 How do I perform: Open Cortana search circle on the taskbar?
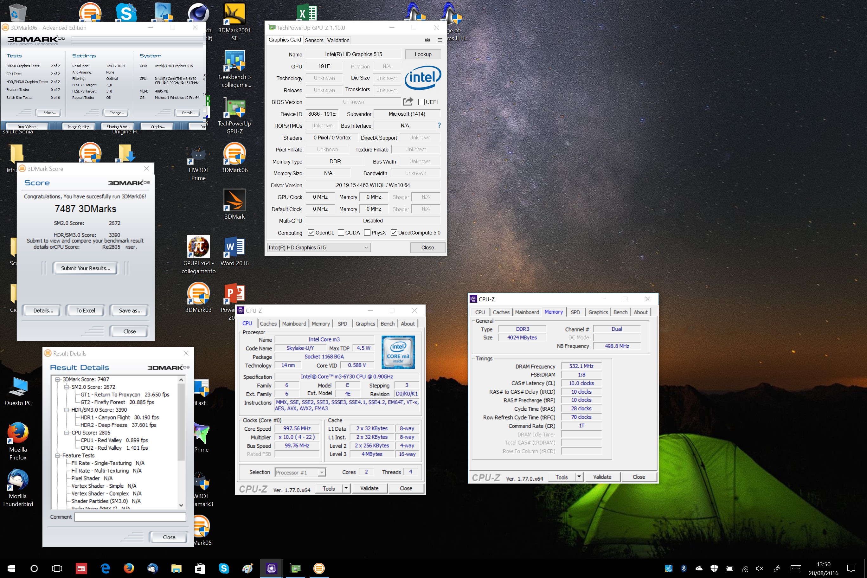34,568
